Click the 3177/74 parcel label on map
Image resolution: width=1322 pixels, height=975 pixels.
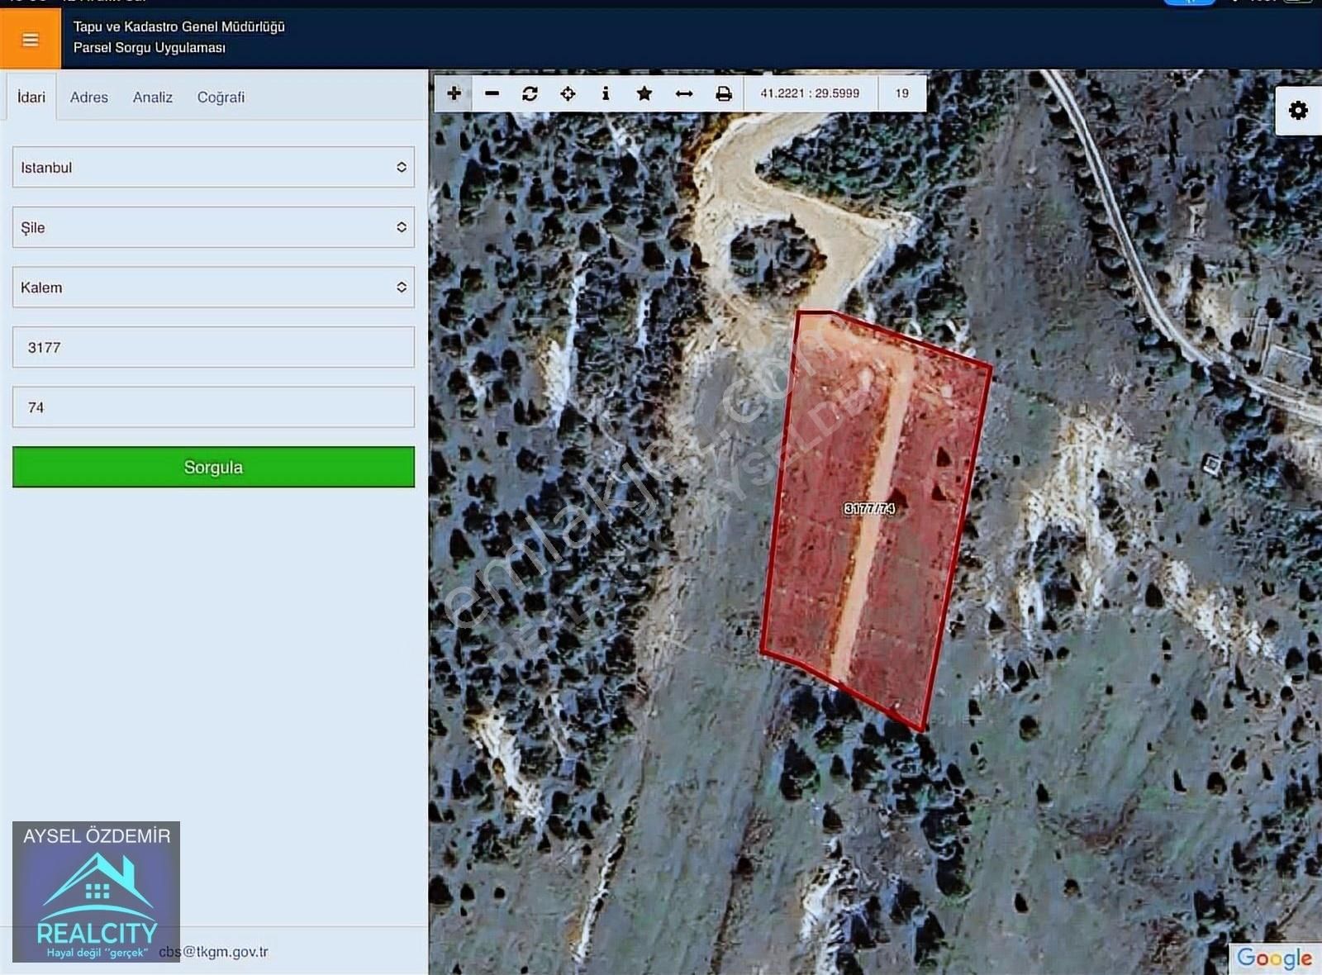[x=869, y=508]
